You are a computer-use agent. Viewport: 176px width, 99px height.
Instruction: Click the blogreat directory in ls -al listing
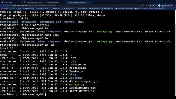click(x=76, y=78)
